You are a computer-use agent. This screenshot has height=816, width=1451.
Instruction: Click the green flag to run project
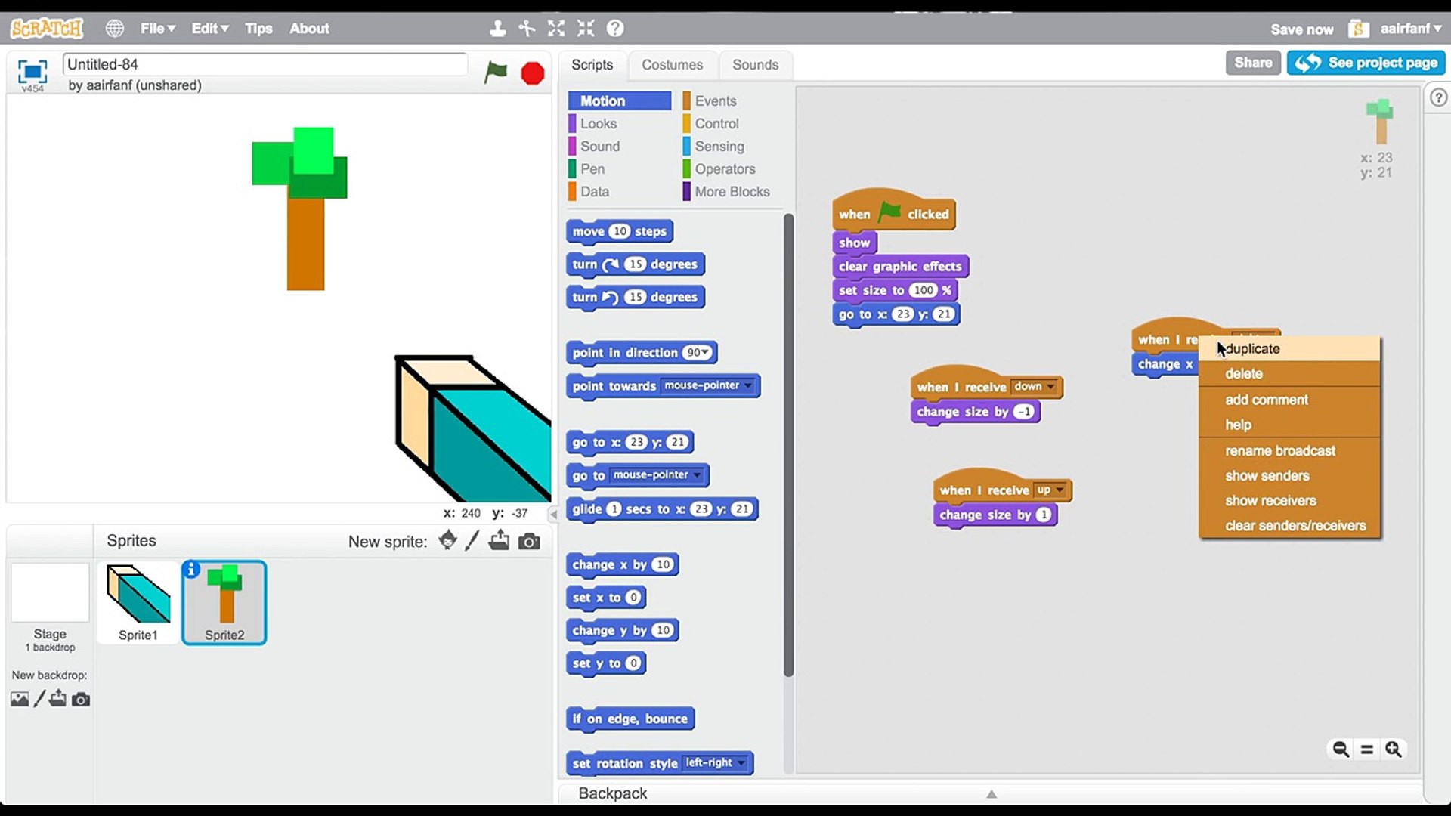click(x=496, y=73)
